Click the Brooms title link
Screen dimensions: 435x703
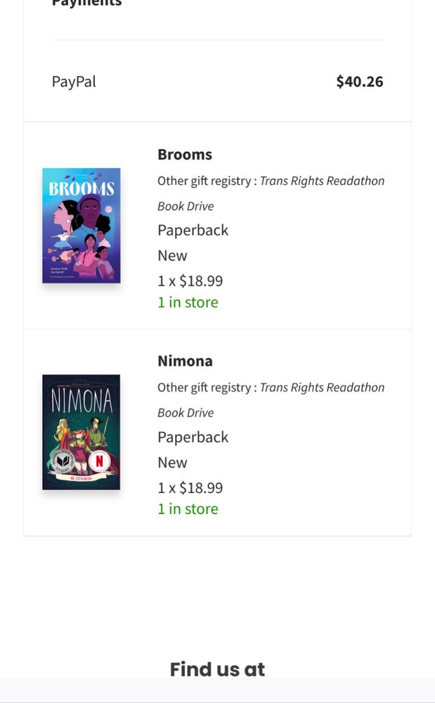click(185, 155)
